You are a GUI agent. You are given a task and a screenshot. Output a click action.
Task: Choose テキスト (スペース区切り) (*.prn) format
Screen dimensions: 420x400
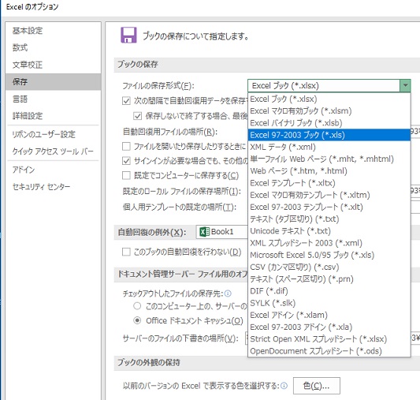tap(329, 279)
